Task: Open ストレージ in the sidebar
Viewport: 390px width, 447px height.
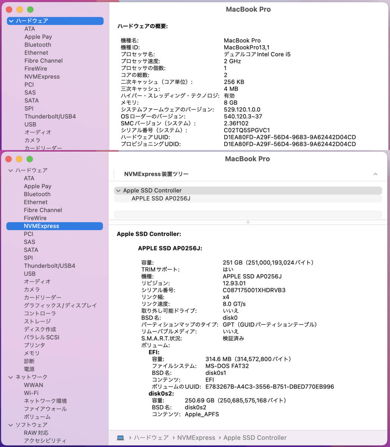Action: click(x=37, y=321)
